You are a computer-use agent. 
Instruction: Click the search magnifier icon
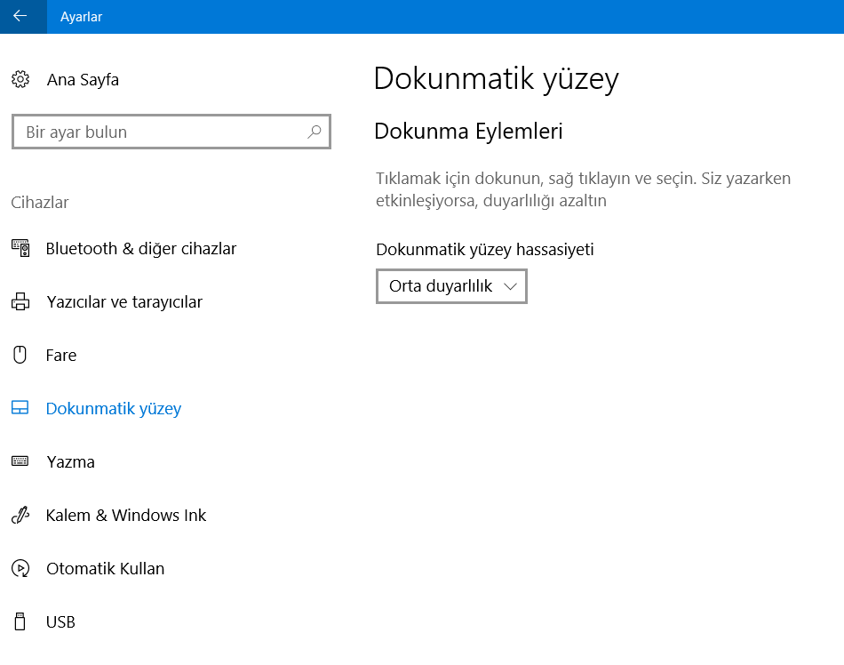(x=314, y=132)
